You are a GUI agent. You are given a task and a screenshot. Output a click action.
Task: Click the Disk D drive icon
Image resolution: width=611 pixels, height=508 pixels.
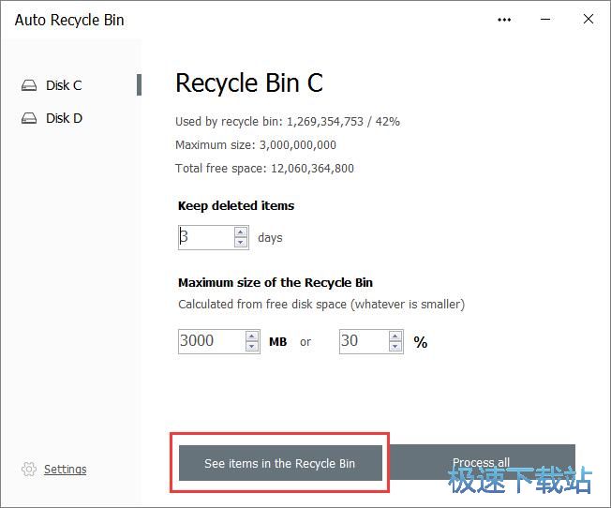click(x=29, y=118)
